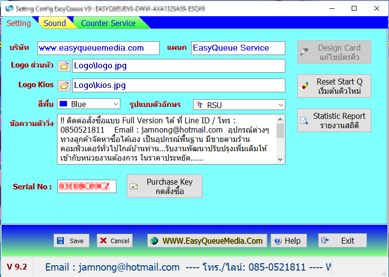Click the globe icon on website button
Viewport: 389px width, 277px height.
pyautogui.click(x=154, y=241)
